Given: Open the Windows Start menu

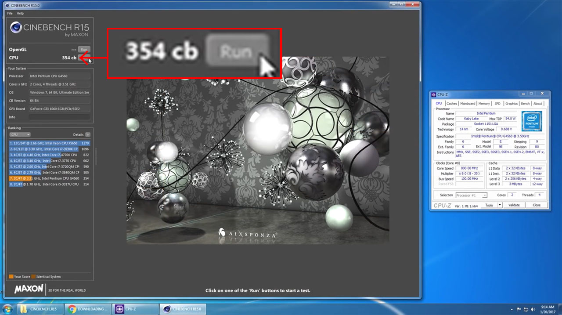Looking at the screenshot, I should [x=8, y=308].
